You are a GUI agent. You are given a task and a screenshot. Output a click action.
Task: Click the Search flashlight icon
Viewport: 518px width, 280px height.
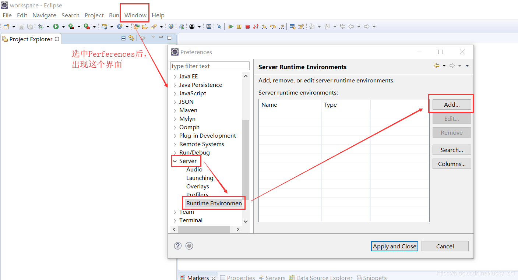click(x=154, y=26)
